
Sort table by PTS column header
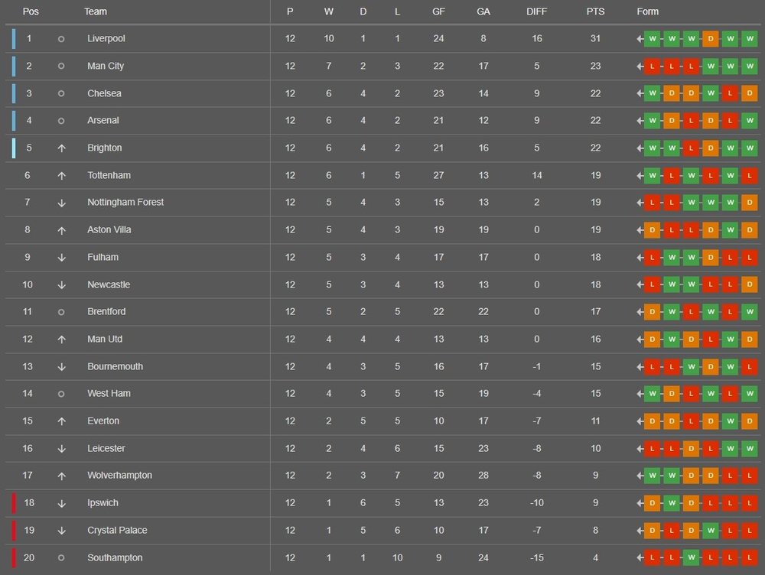coord(595,11)
